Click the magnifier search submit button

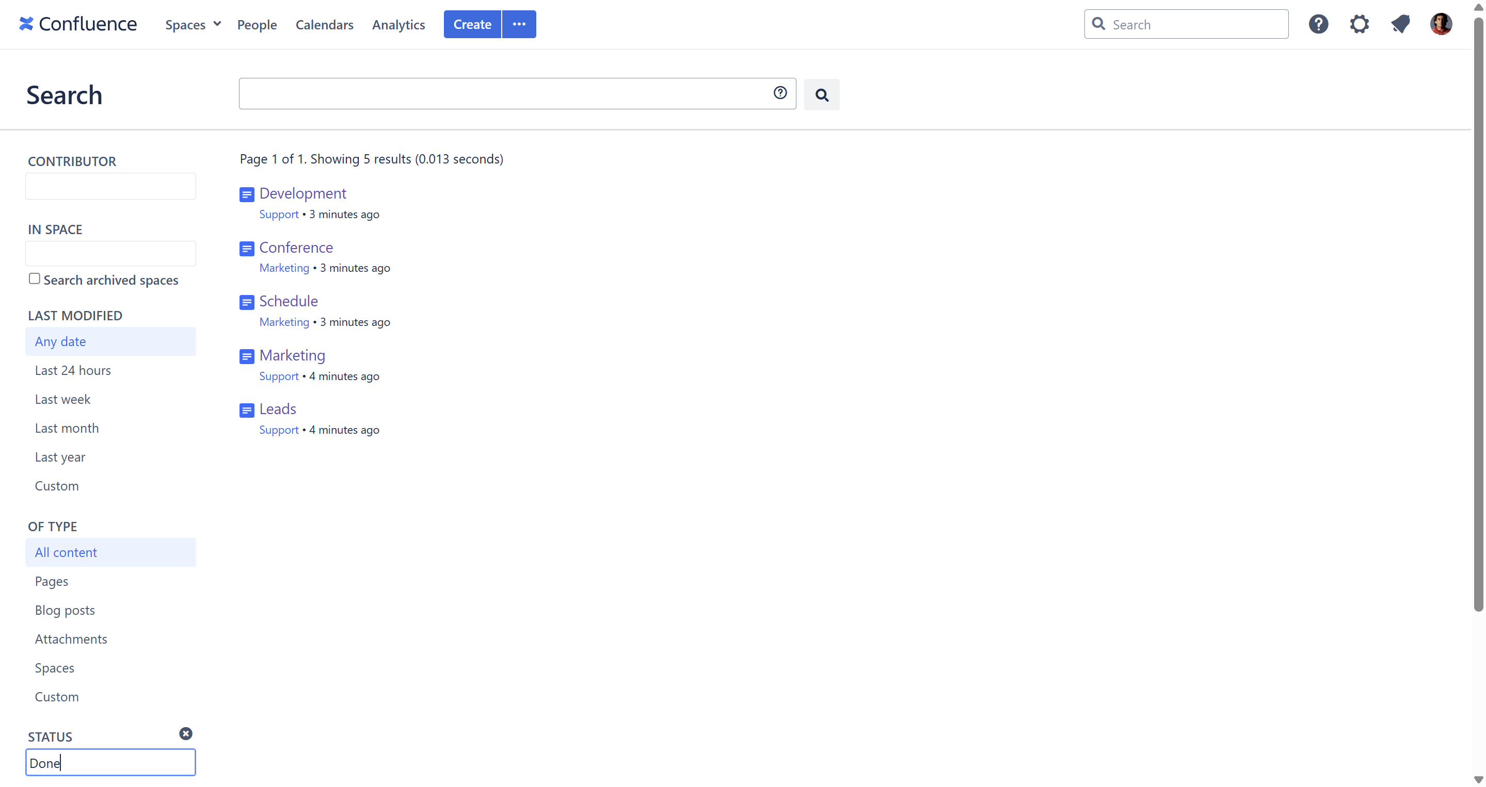pyautogui.click(x=821, y=94)
